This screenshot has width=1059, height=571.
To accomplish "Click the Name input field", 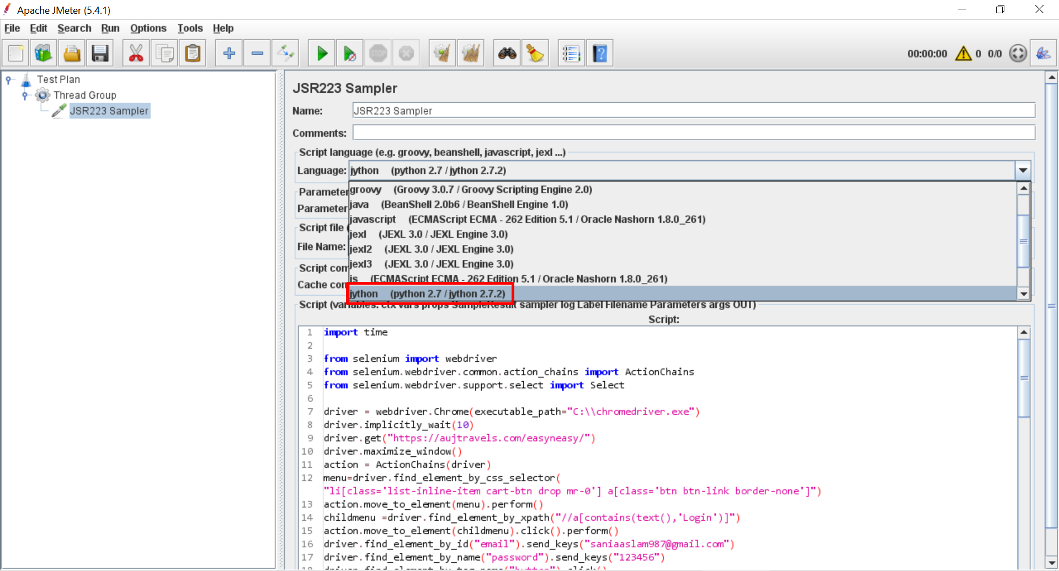I will pos(694,110).
